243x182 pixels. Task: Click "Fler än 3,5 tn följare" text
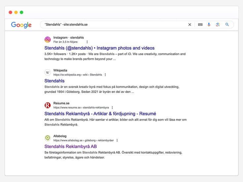coord(65,42)
